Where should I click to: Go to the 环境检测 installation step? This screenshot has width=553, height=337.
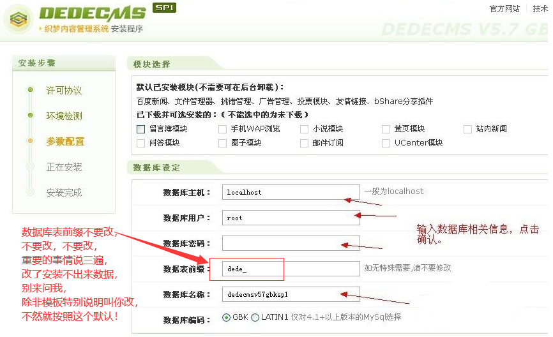pos(64,116)
